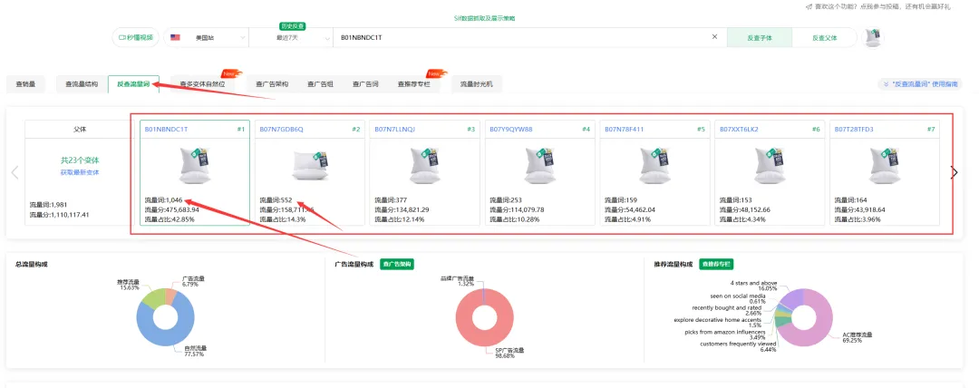Image resolution: width=979 pixels, height=388 pixels.
Task: Click the 获取最新变体 link
Action: click(80, 172)
